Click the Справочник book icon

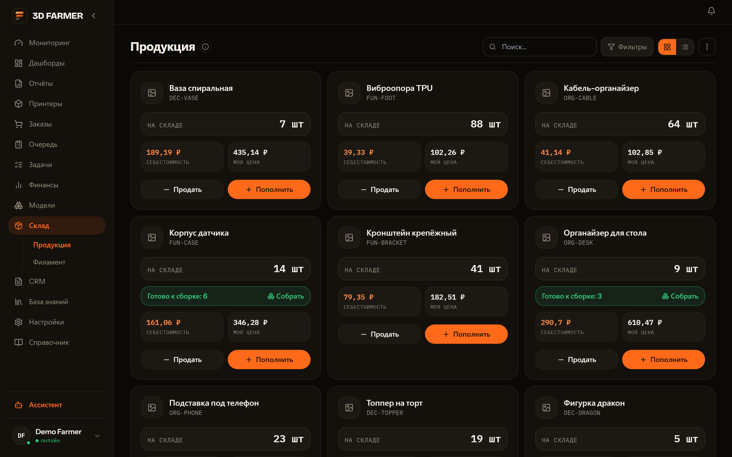click(19, 342)
